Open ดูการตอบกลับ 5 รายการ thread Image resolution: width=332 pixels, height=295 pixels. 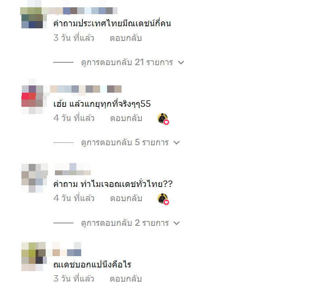125,142
